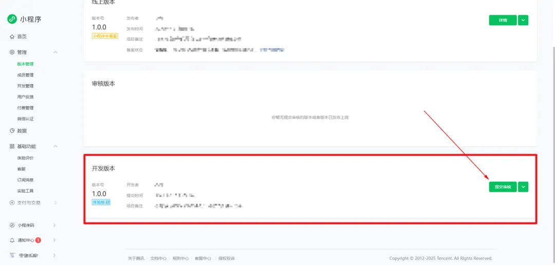This screenshot has width=555, height=265.
Task: Expand the 支付与交易 submenu arrow
Action: coord(55,203)
